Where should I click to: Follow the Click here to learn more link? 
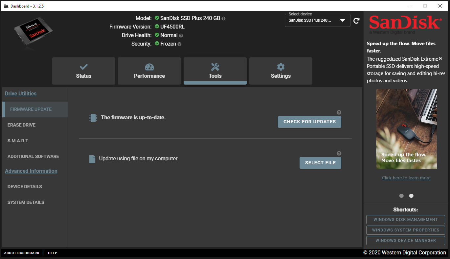point(406,178)
